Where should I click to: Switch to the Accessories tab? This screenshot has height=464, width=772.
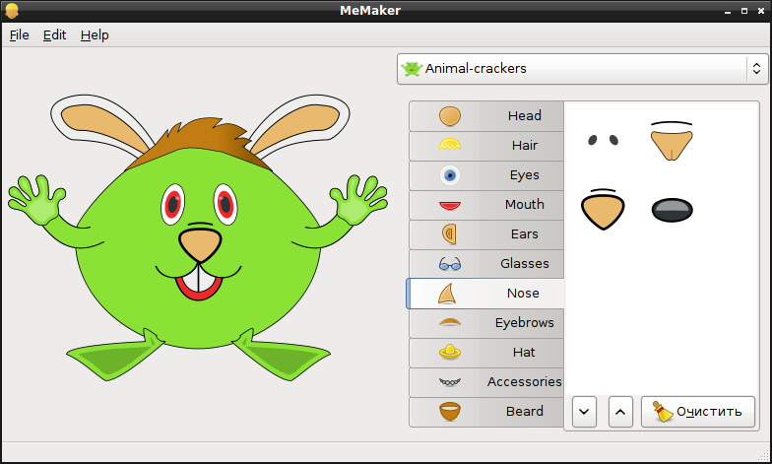(486, 382)
